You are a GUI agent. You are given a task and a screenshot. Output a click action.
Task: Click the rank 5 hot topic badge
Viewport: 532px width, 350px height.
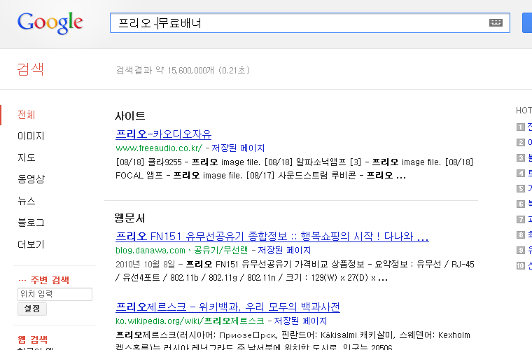point(520,188)
